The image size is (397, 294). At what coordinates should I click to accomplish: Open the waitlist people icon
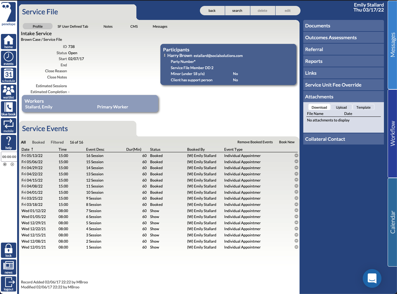click(x=8, y=92)
